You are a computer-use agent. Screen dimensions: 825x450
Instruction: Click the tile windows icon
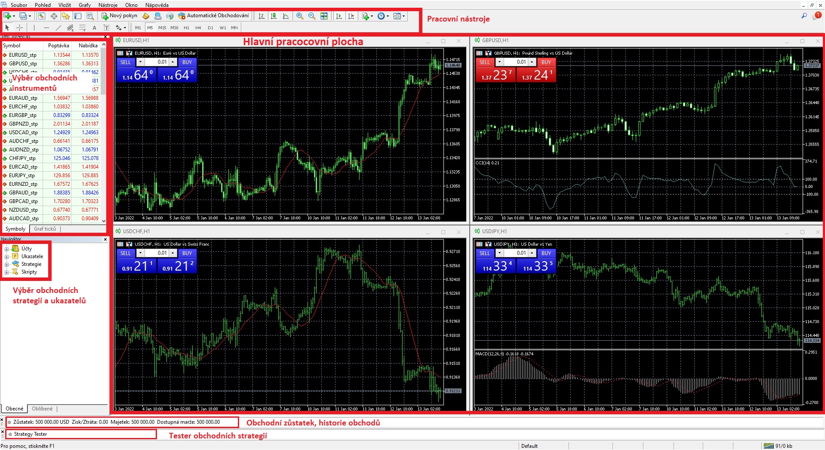[324, 16]
